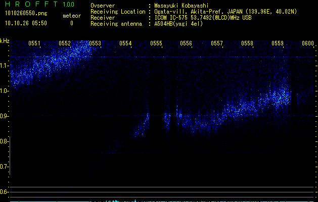Click the meteor count label
The image size is (318, 202).
[x=72, y=16]
